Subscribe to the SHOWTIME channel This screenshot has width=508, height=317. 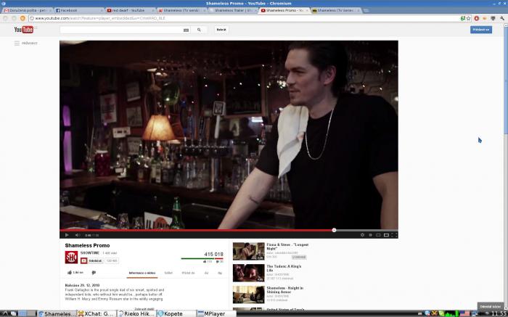coord(92,260)
